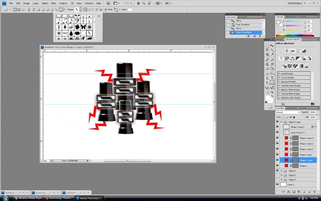Image resolution: width=321 pixels, height=201 pixels.
Task: Hide the Figure 2 copy group
Action: (277, 122)
